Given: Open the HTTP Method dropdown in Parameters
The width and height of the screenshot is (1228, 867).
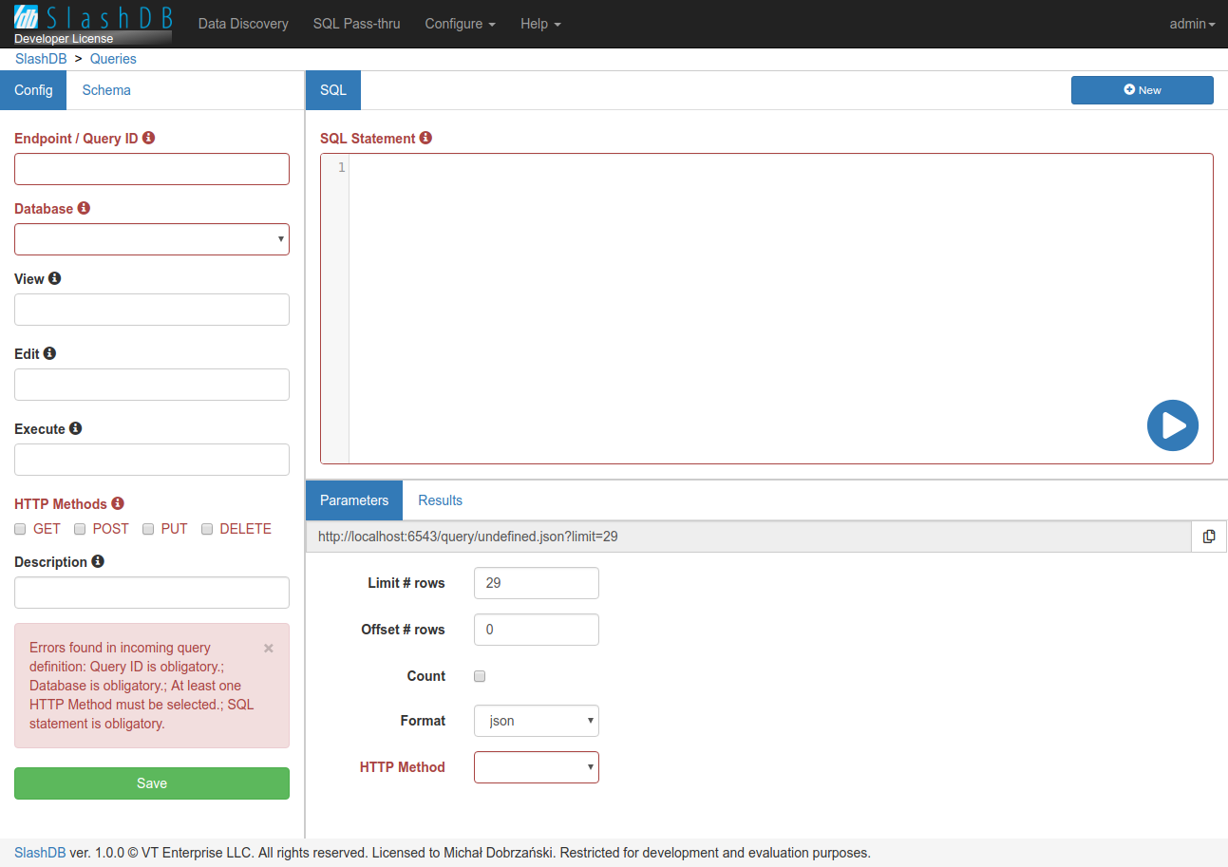Looking at the screenshot, I should [x=536, y=767].
